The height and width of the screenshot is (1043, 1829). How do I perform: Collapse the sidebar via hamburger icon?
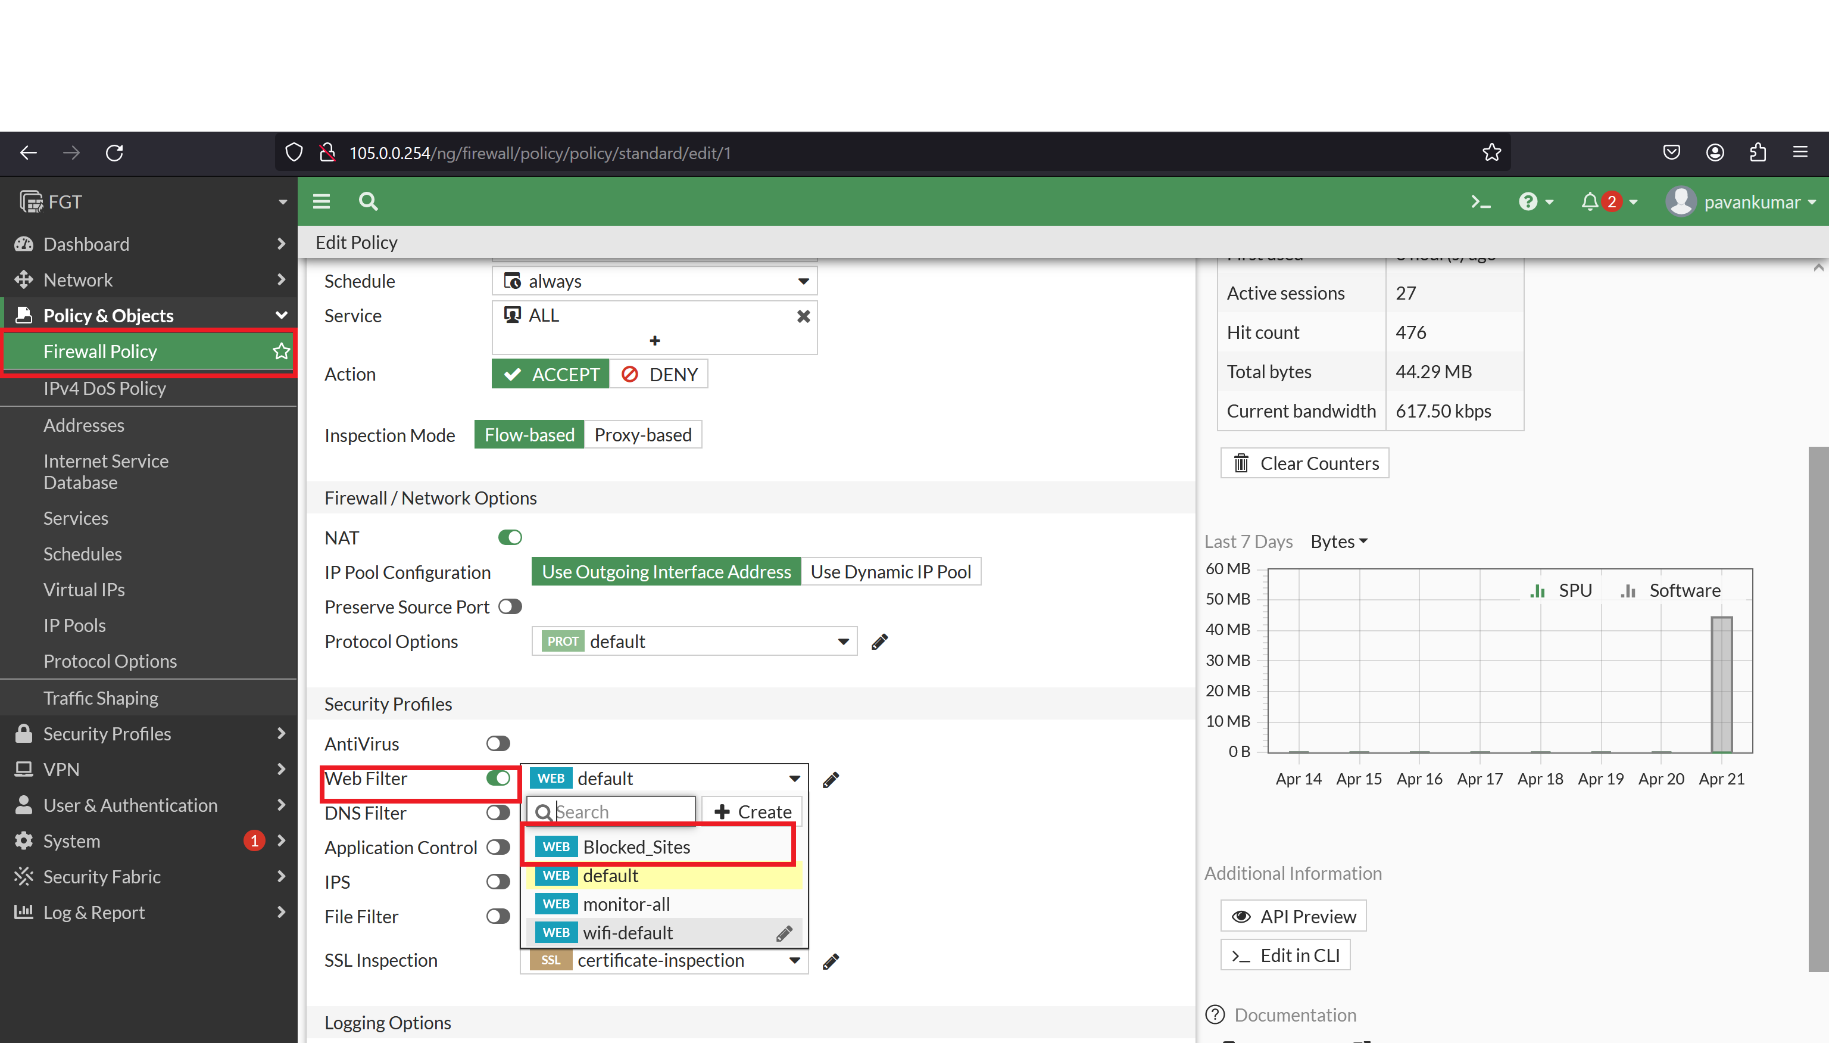coord(321,201)
